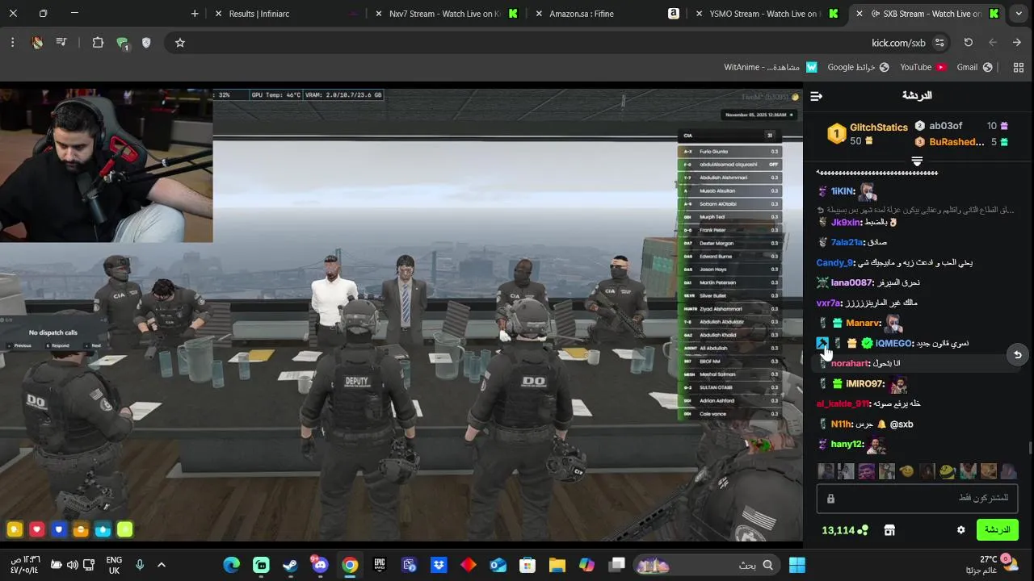Click username Candy_9 in chat
This screenshot has height=581, width=1034.
coord(835,263)
